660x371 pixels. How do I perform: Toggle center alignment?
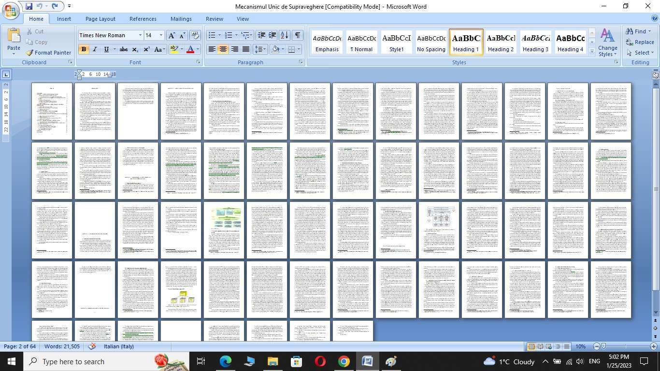point(223,49)
